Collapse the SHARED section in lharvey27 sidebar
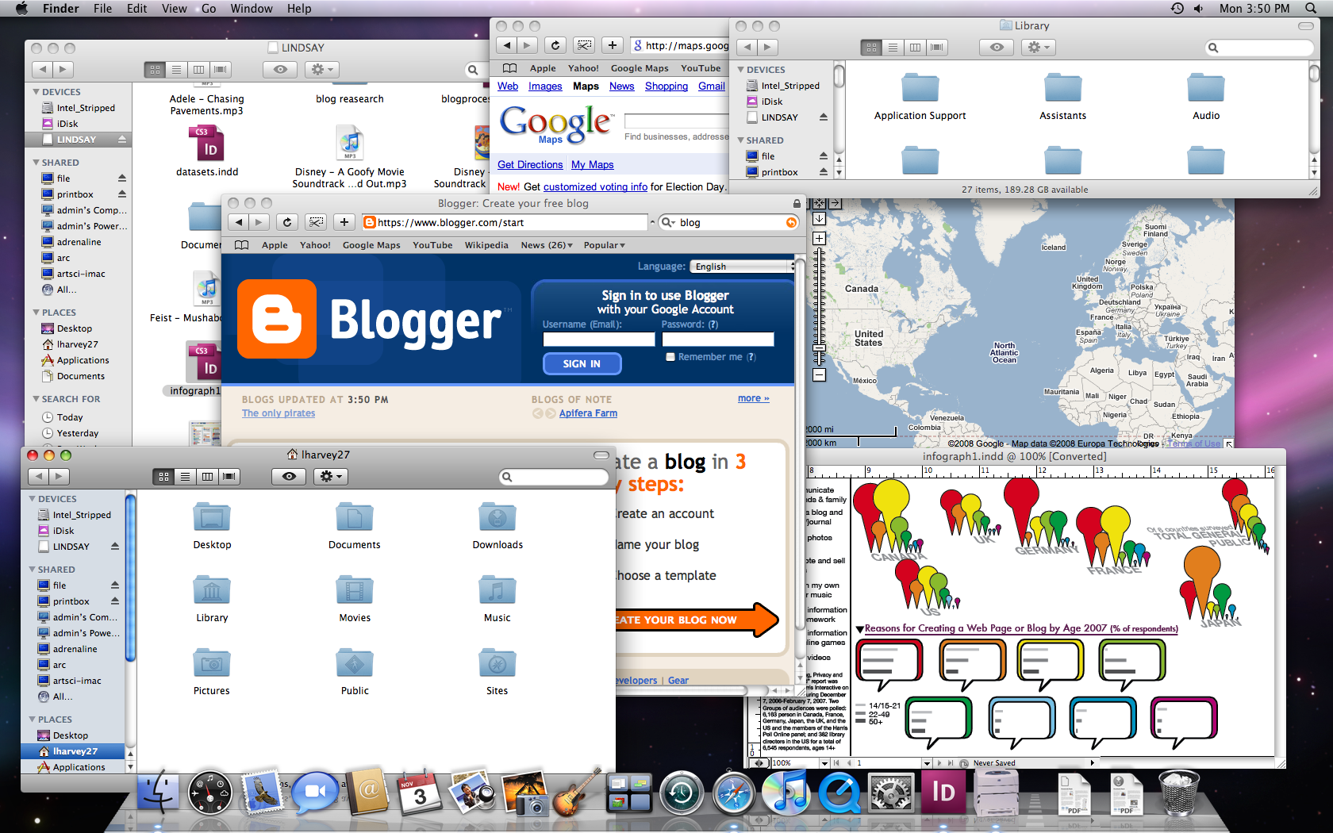1333x833 pixels. click(x=33, y=570)
